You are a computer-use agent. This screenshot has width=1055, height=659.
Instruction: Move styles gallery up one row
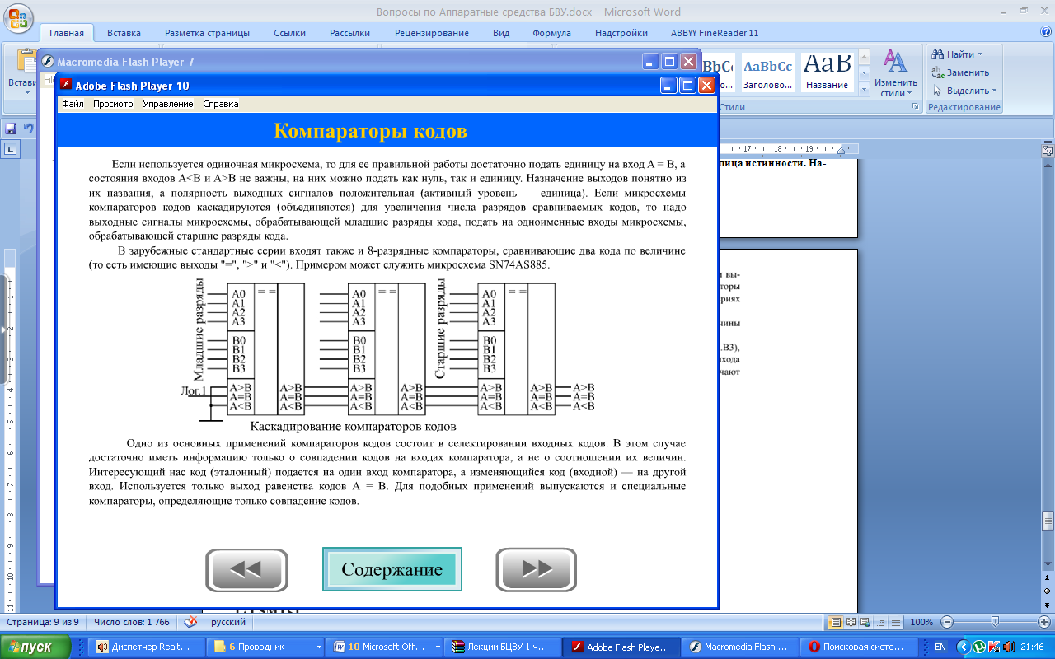864,56
